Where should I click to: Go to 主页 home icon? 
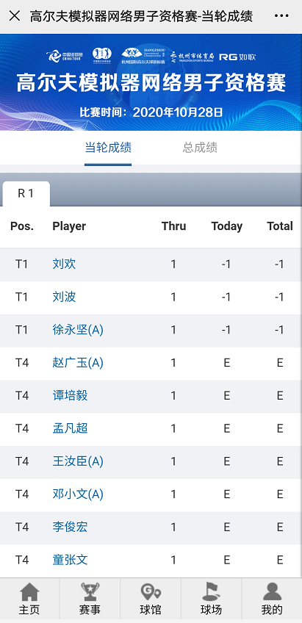(29, 599)
